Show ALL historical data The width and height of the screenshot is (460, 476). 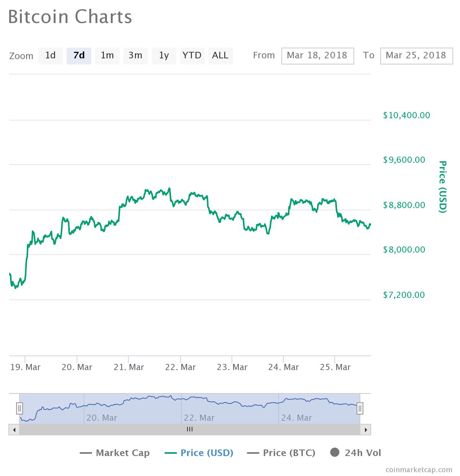point(220,56)
